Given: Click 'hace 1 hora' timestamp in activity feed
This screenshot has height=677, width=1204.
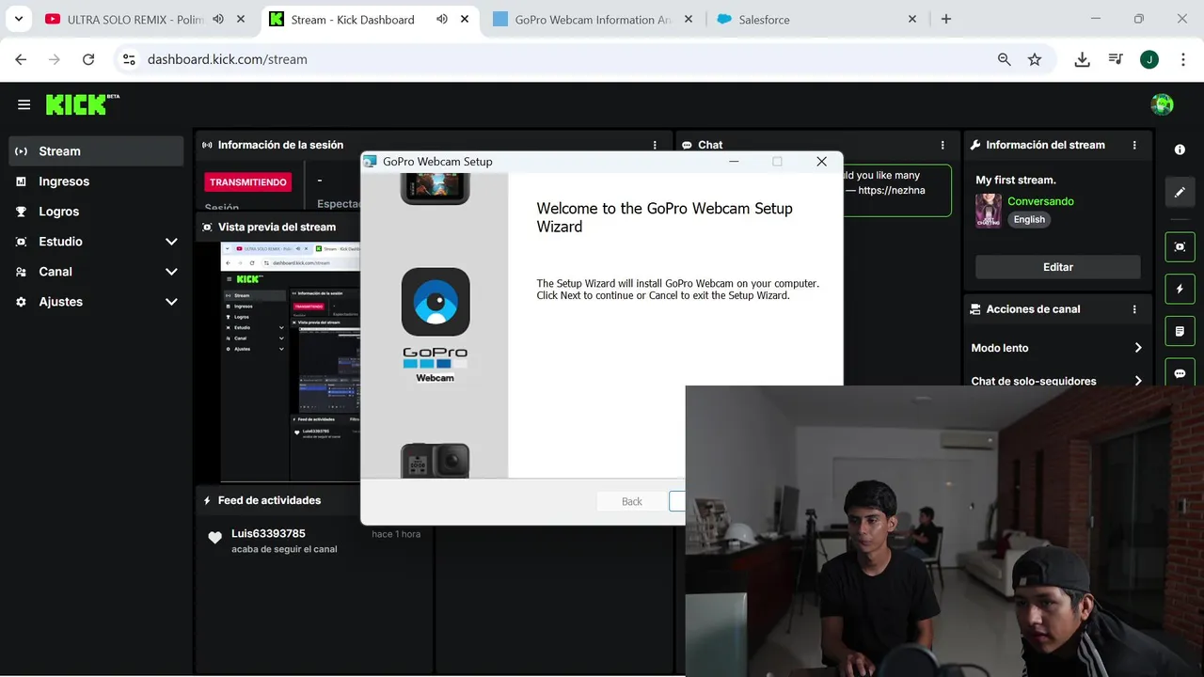Looking at the screenshot, I should pos(396,534).
